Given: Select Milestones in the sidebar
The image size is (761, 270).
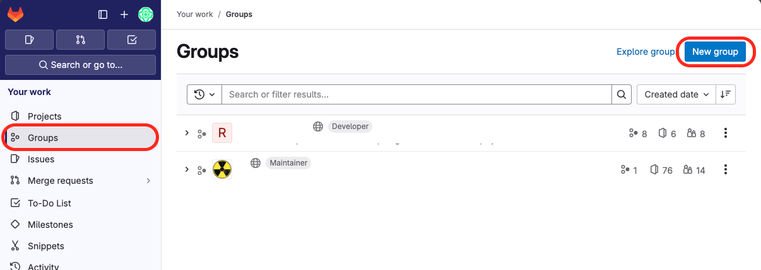Looking at the screenshot, I should [50, 225].
